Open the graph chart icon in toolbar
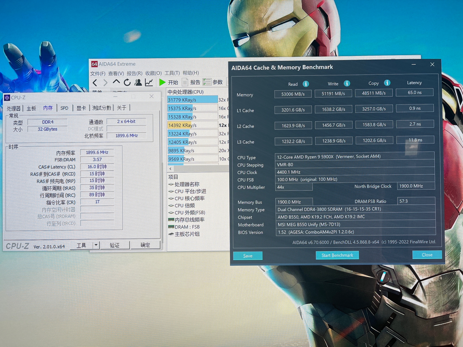This screenshot has width=463, height=347. (x=149, y=82)
